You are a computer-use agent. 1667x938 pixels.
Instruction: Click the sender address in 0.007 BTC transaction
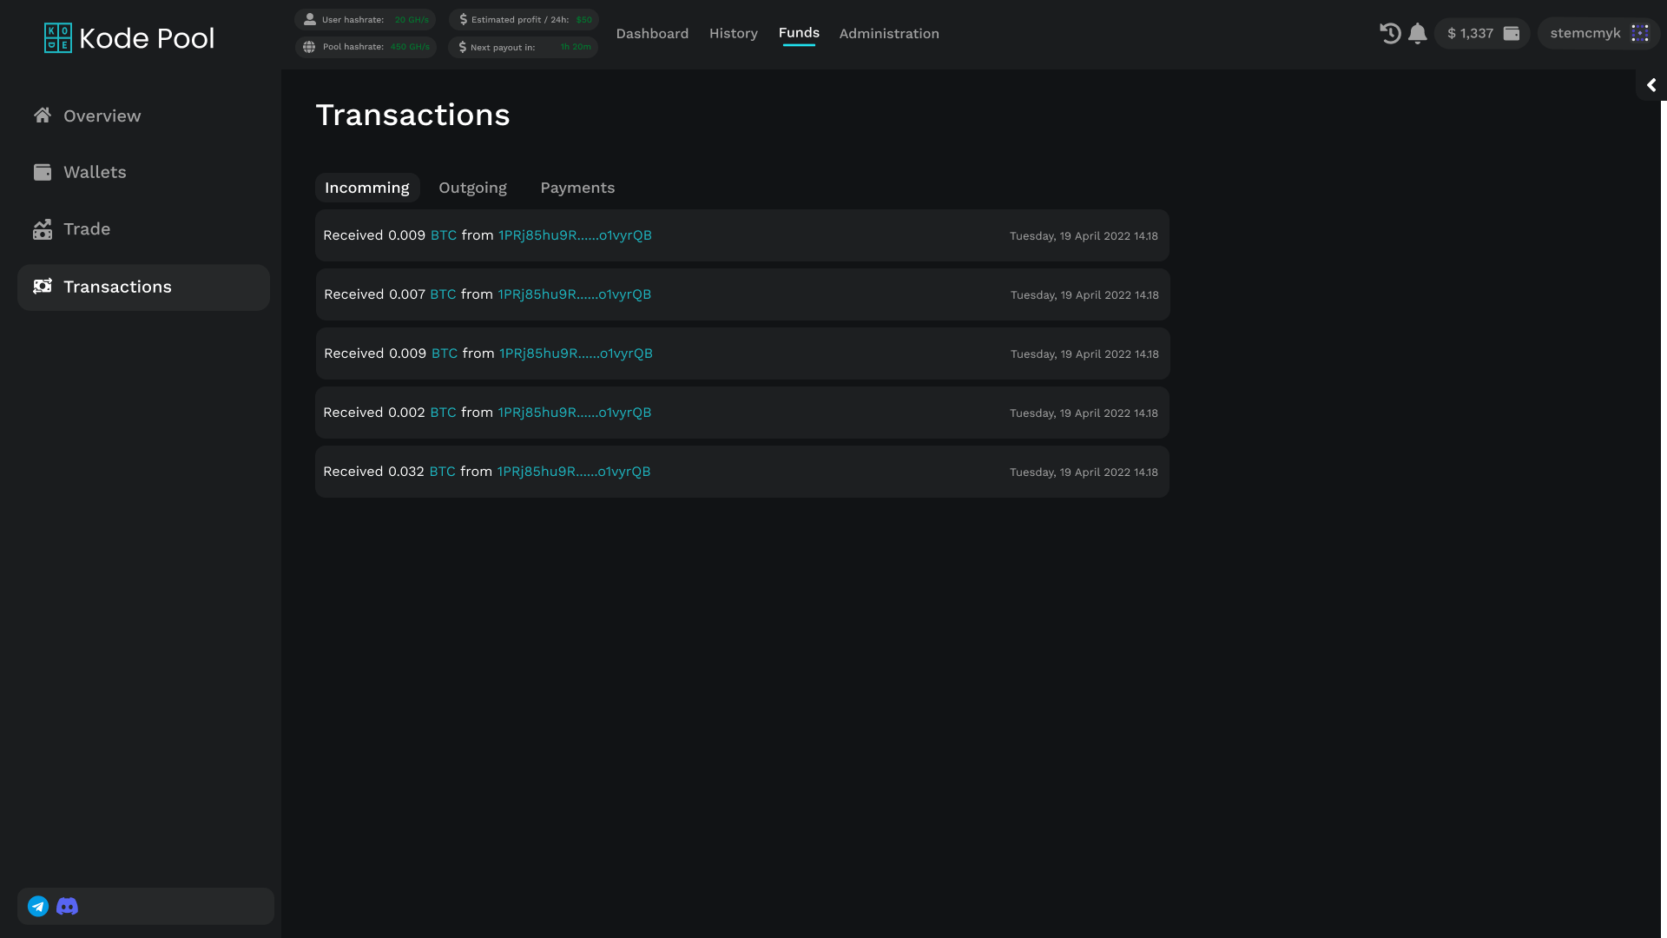coord(574,294)
